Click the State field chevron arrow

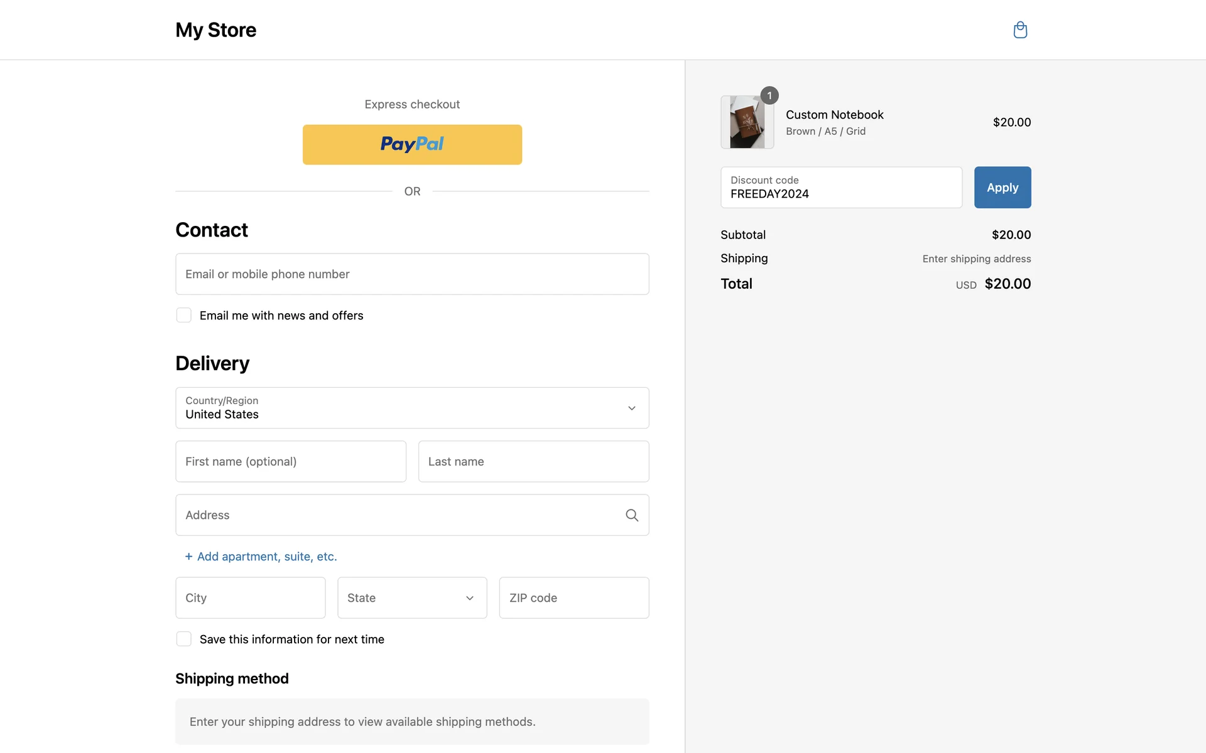pyautogui.click(x=470, y=598)
